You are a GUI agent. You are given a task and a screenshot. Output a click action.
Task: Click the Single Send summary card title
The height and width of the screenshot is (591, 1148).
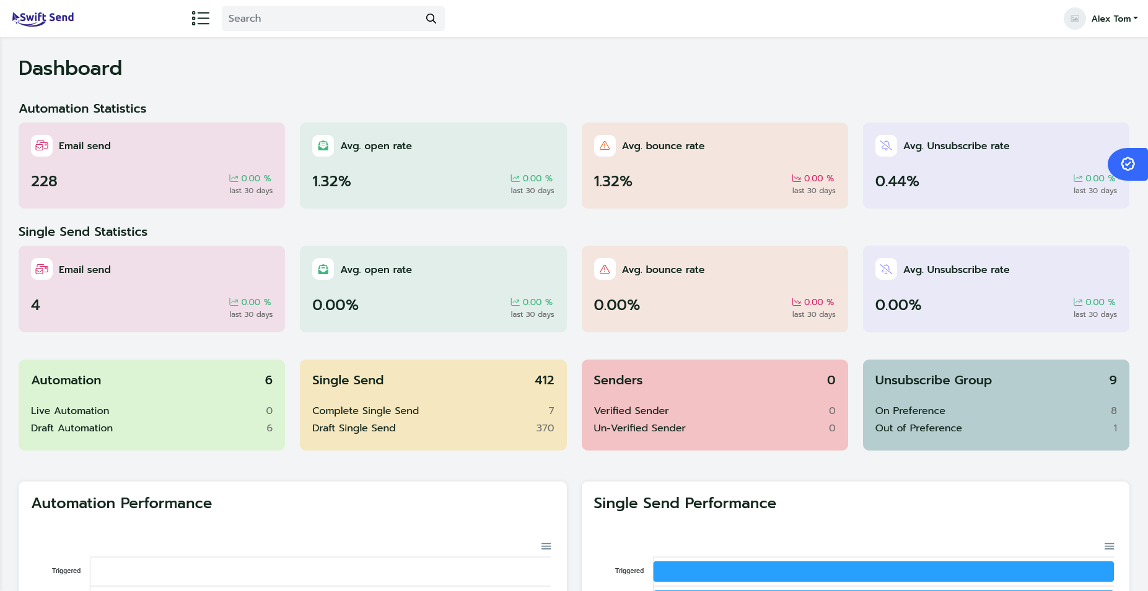point(348,380)
